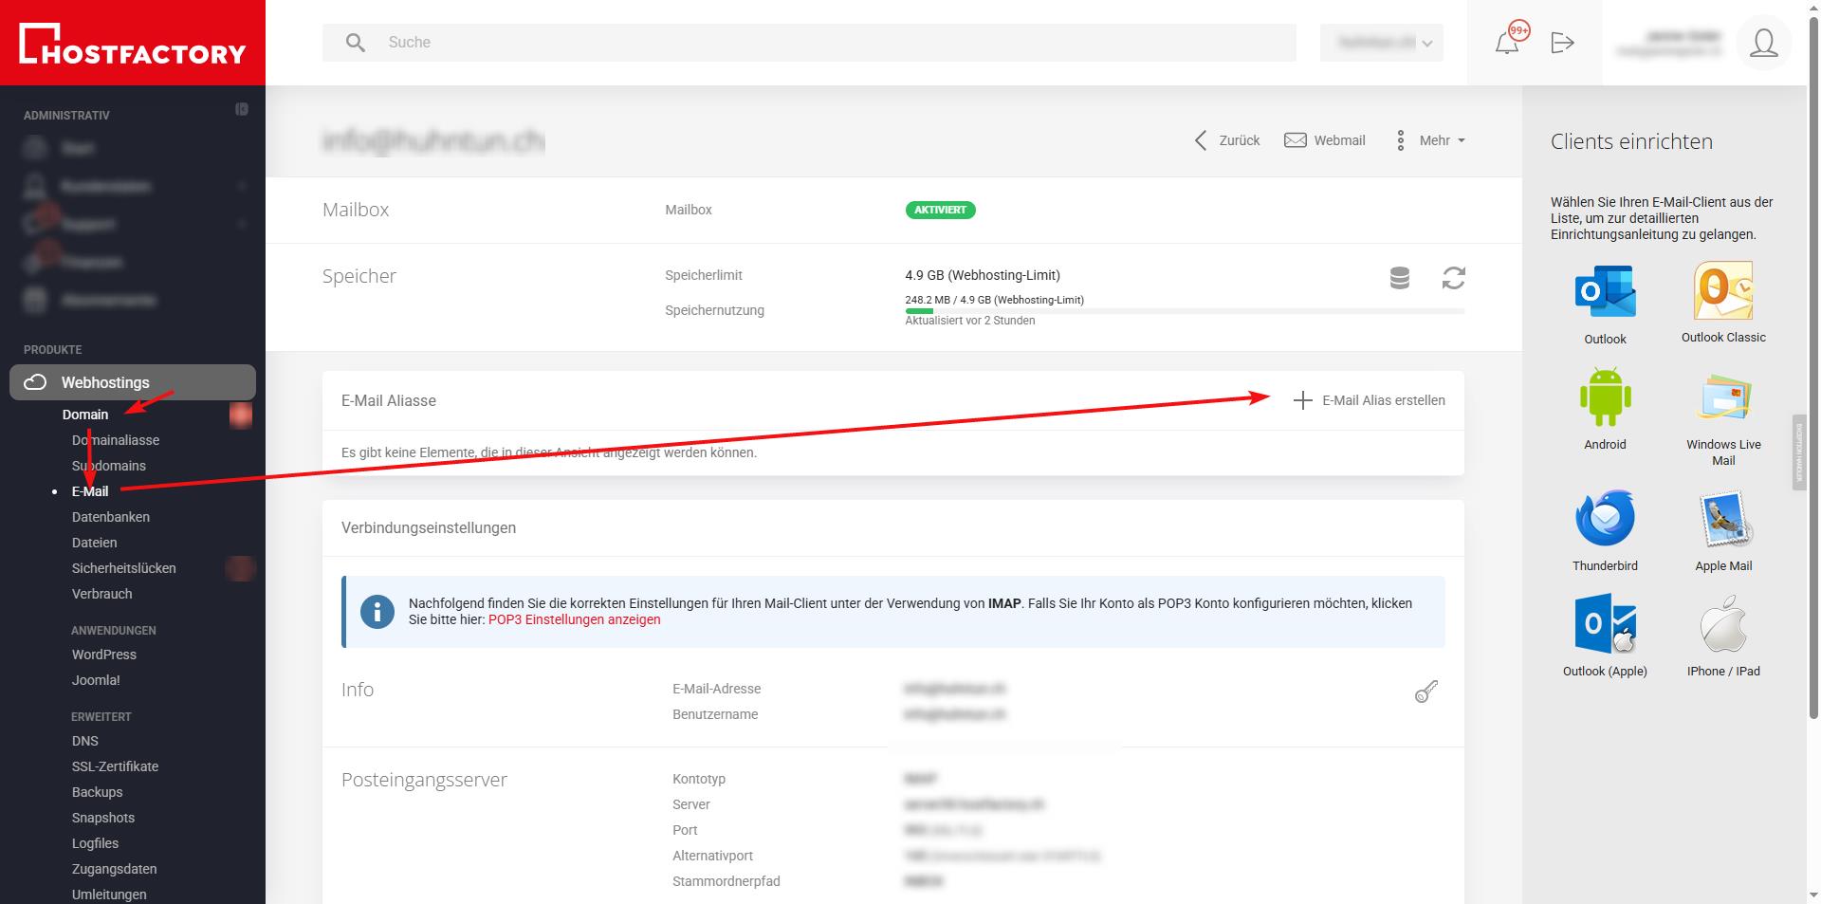
Task: Click the Webmail envelope icon
Action: [x=1295, y=140]
